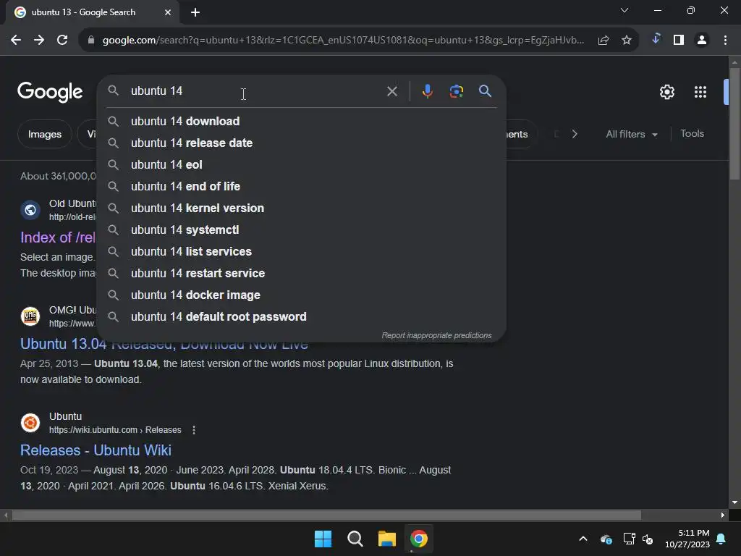Click the padlock site info icon
The width and height of the screenshot is (741, 556).
(x=90, y=41)
